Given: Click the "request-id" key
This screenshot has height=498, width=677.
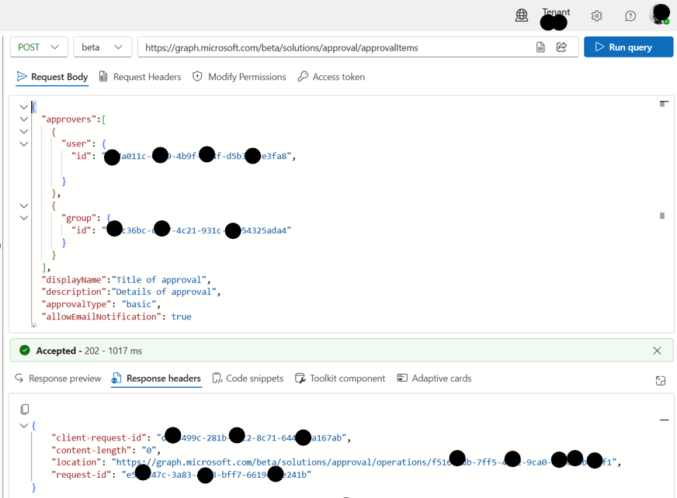Looking at the screenshot, I should tap(84, 475).
